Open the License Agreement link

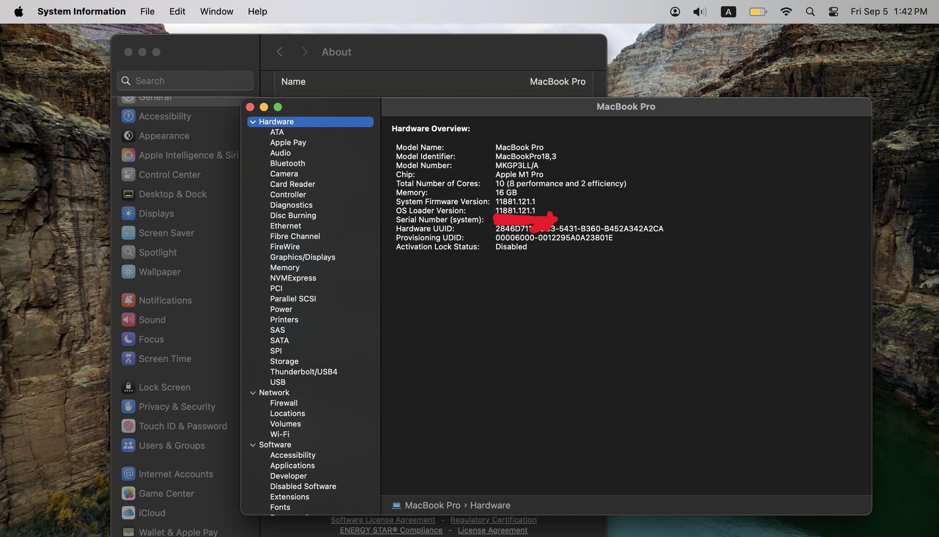tap(492, 530)
